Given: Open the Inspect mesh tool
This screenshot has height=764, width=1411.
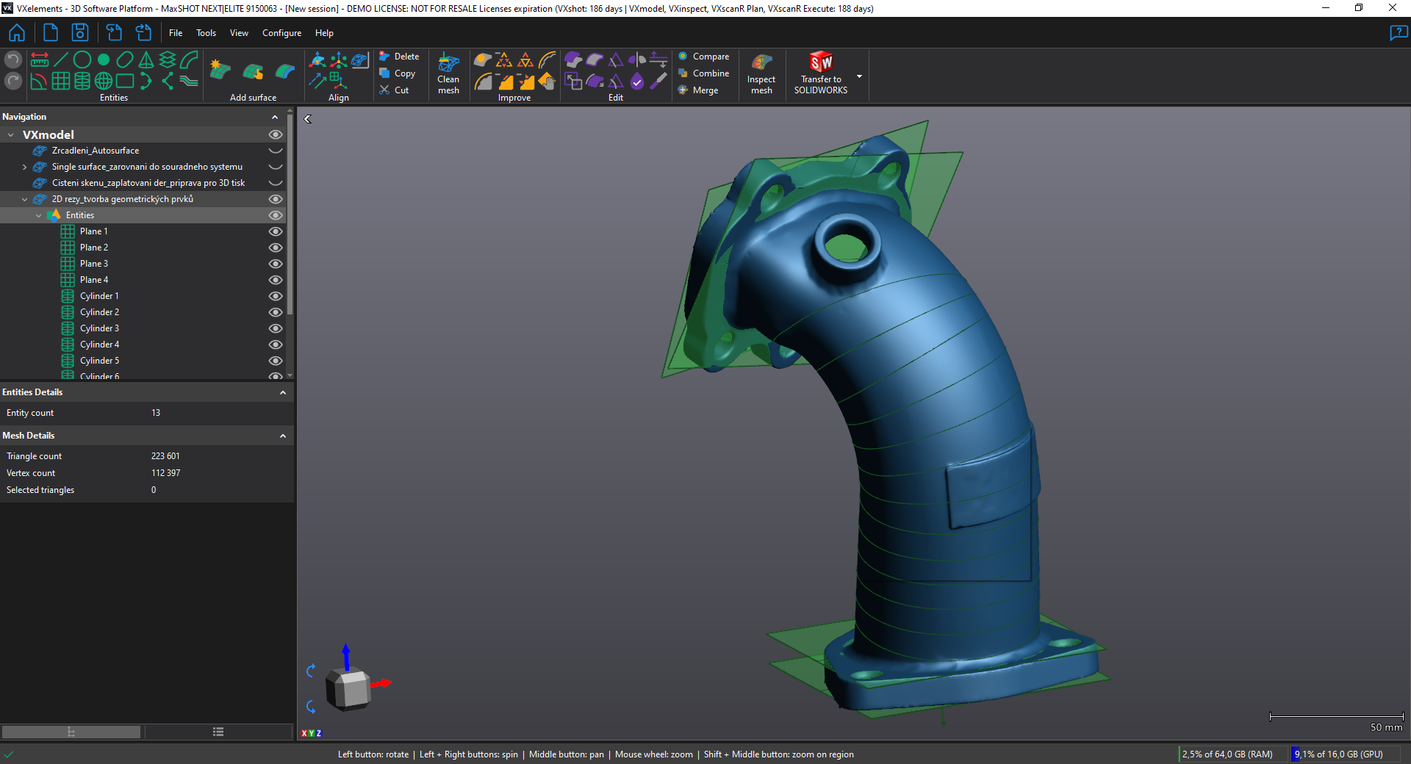Looking at the screenshot, I should (761, 73).
